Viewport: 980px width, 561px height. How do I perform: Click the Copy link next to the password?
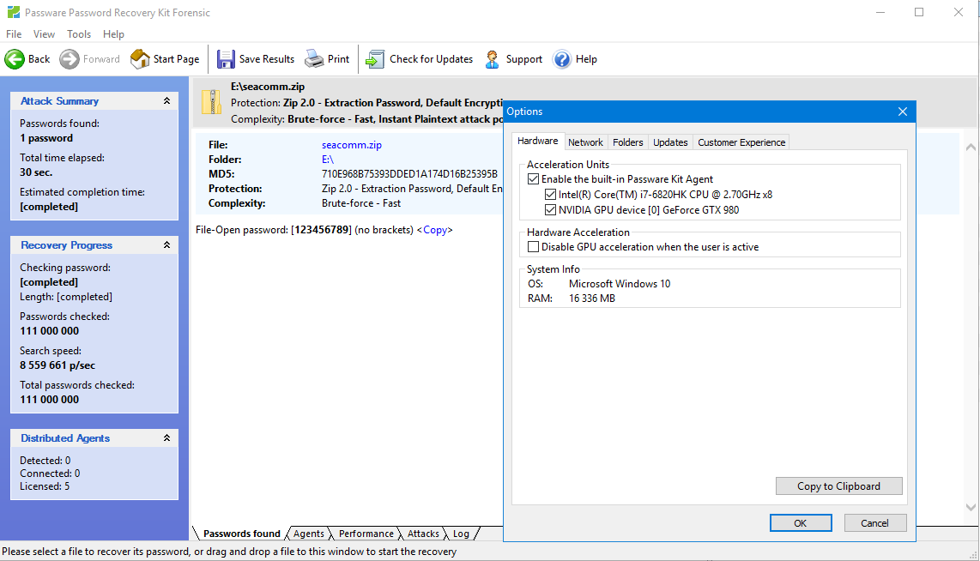click(435, 230)
